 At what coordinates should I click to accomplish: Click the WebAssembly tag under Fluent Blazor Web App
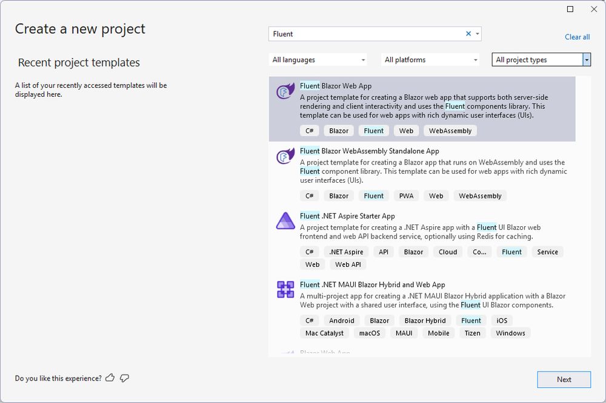[x=450, y=131]
